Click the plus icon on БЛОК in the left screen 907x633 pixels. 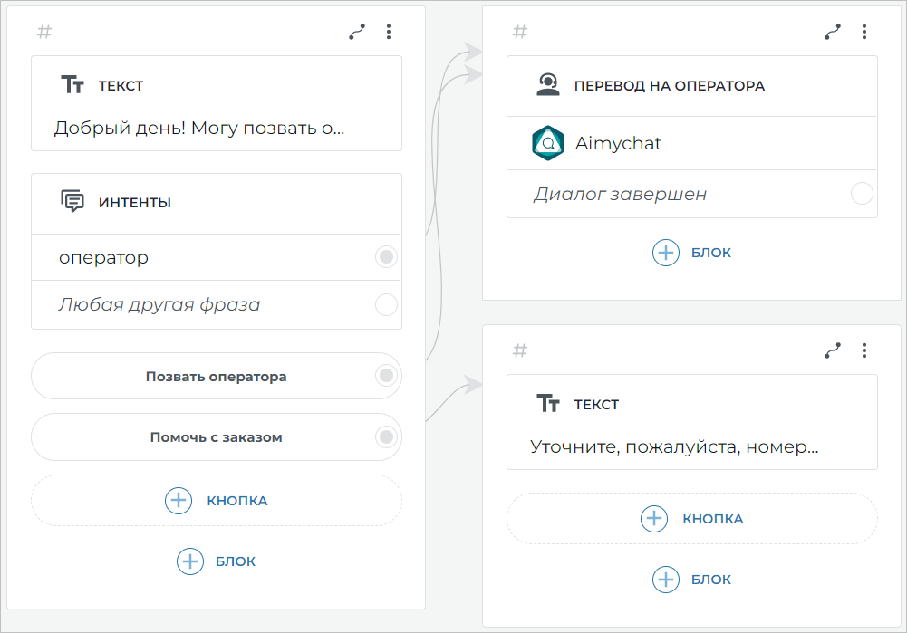tap(189, 561)
